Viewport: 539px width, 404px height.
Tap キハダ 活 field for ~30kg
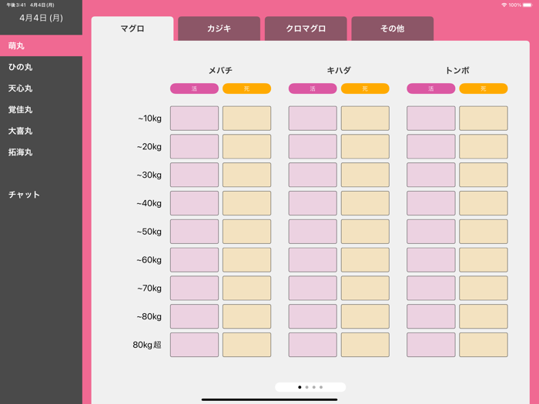(313, 175)
